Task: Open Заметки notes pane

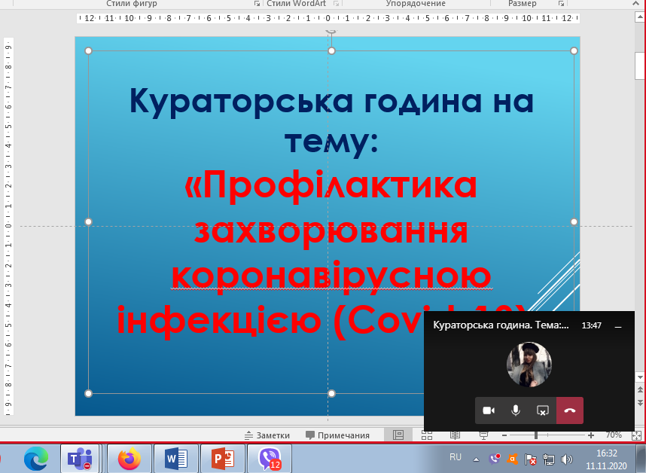Action: [x=267, y=435]
